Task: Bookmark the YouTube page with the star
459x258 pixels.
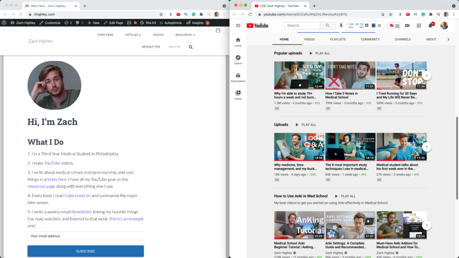Action: [390, 14]
